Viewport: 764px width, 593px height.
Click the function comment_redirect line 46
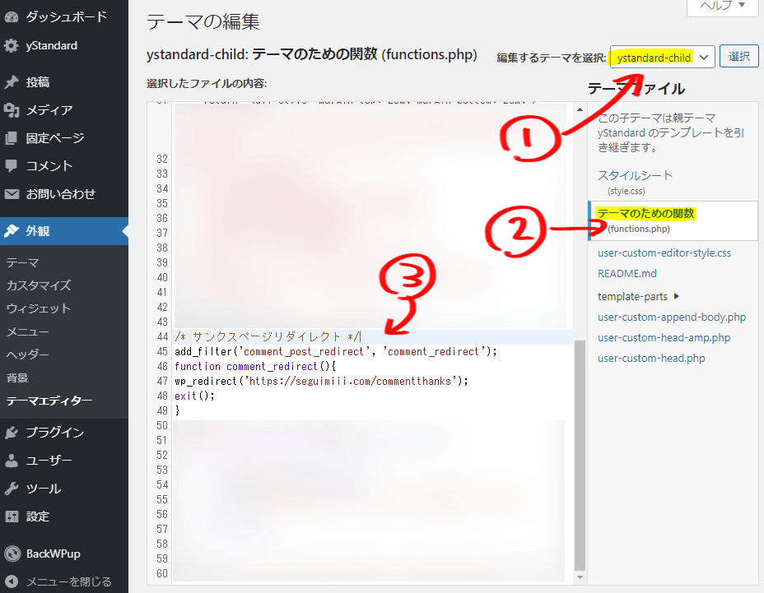pyautogui.click(x=255, y=366)
